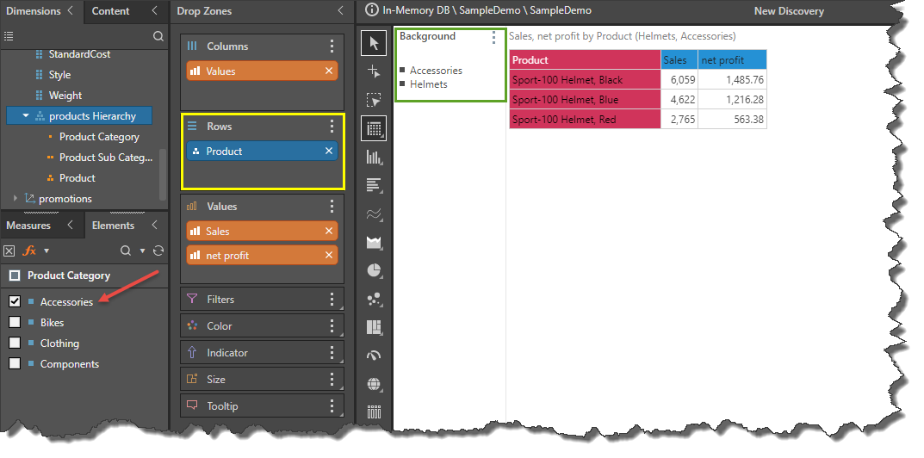Select the gauge visualization icon
The width and height of the screenshot is (924, 458).
pos(374,356)
